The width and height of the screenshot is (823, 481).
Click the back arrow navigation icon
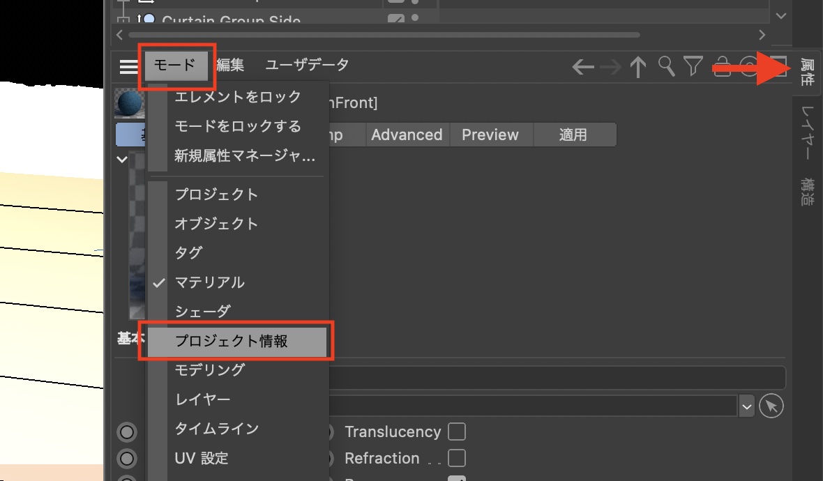point(582,67)
